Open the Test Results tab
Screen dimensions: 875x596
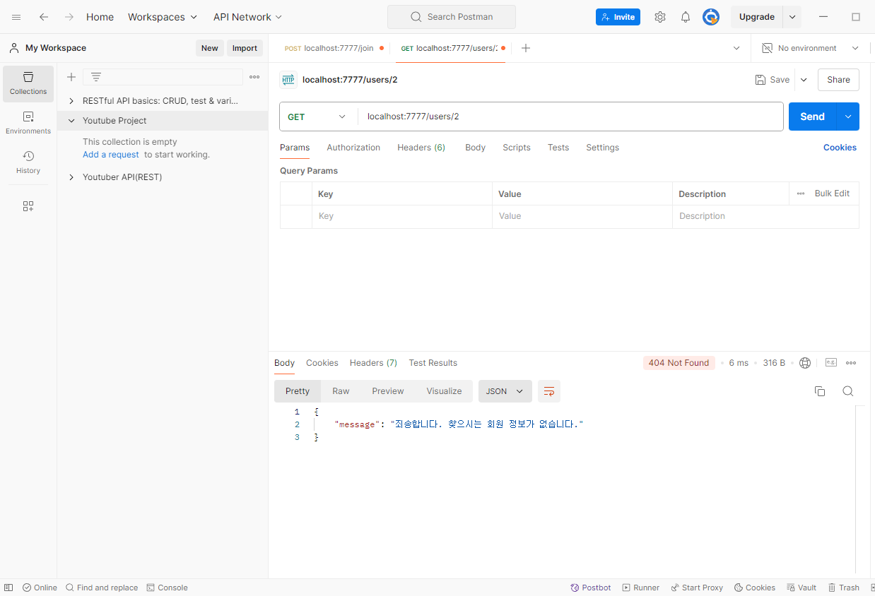pyautogui.click(x=433, y=363)
